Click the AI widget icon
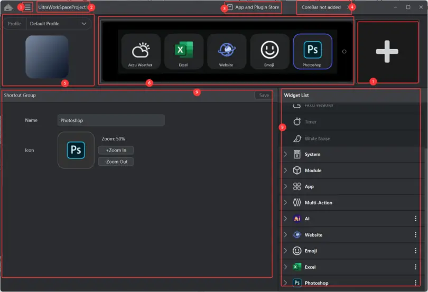 point(297,219)
